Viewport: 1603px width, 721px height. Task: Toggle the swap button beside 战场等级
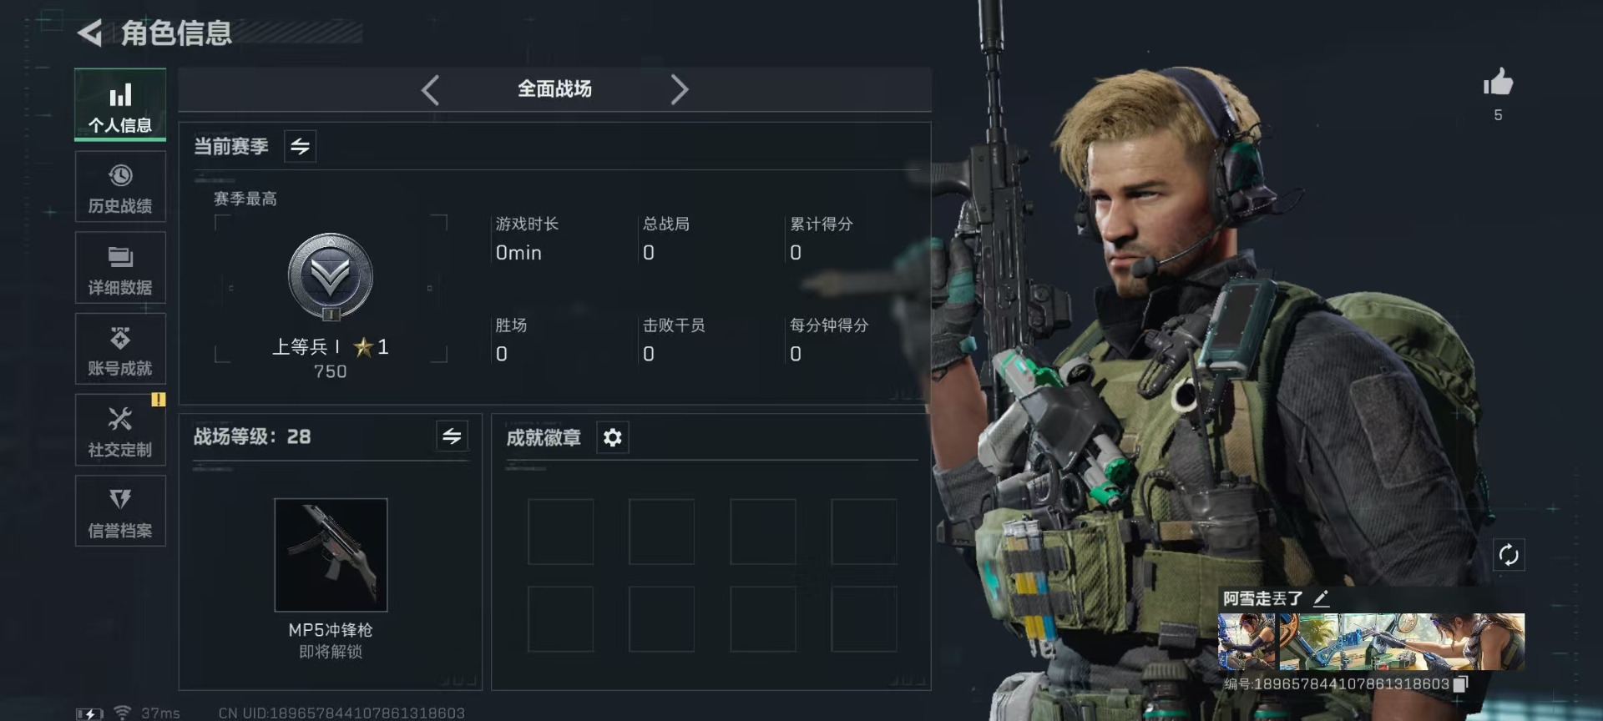click(452, 436)
